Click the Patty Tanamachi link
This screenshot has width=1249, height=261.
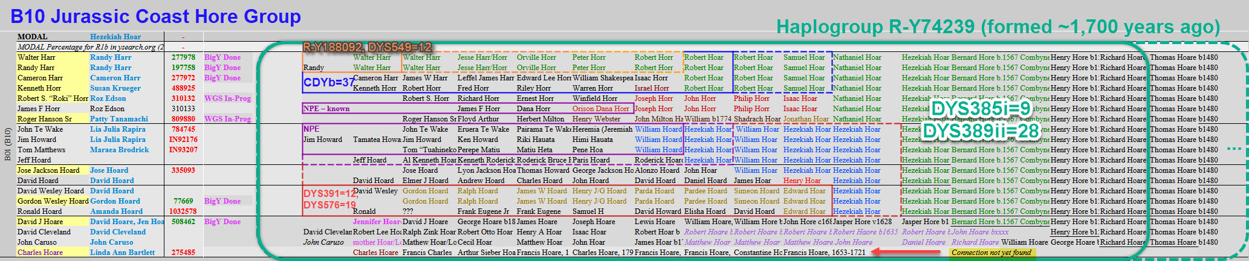(x=118, y=119)
